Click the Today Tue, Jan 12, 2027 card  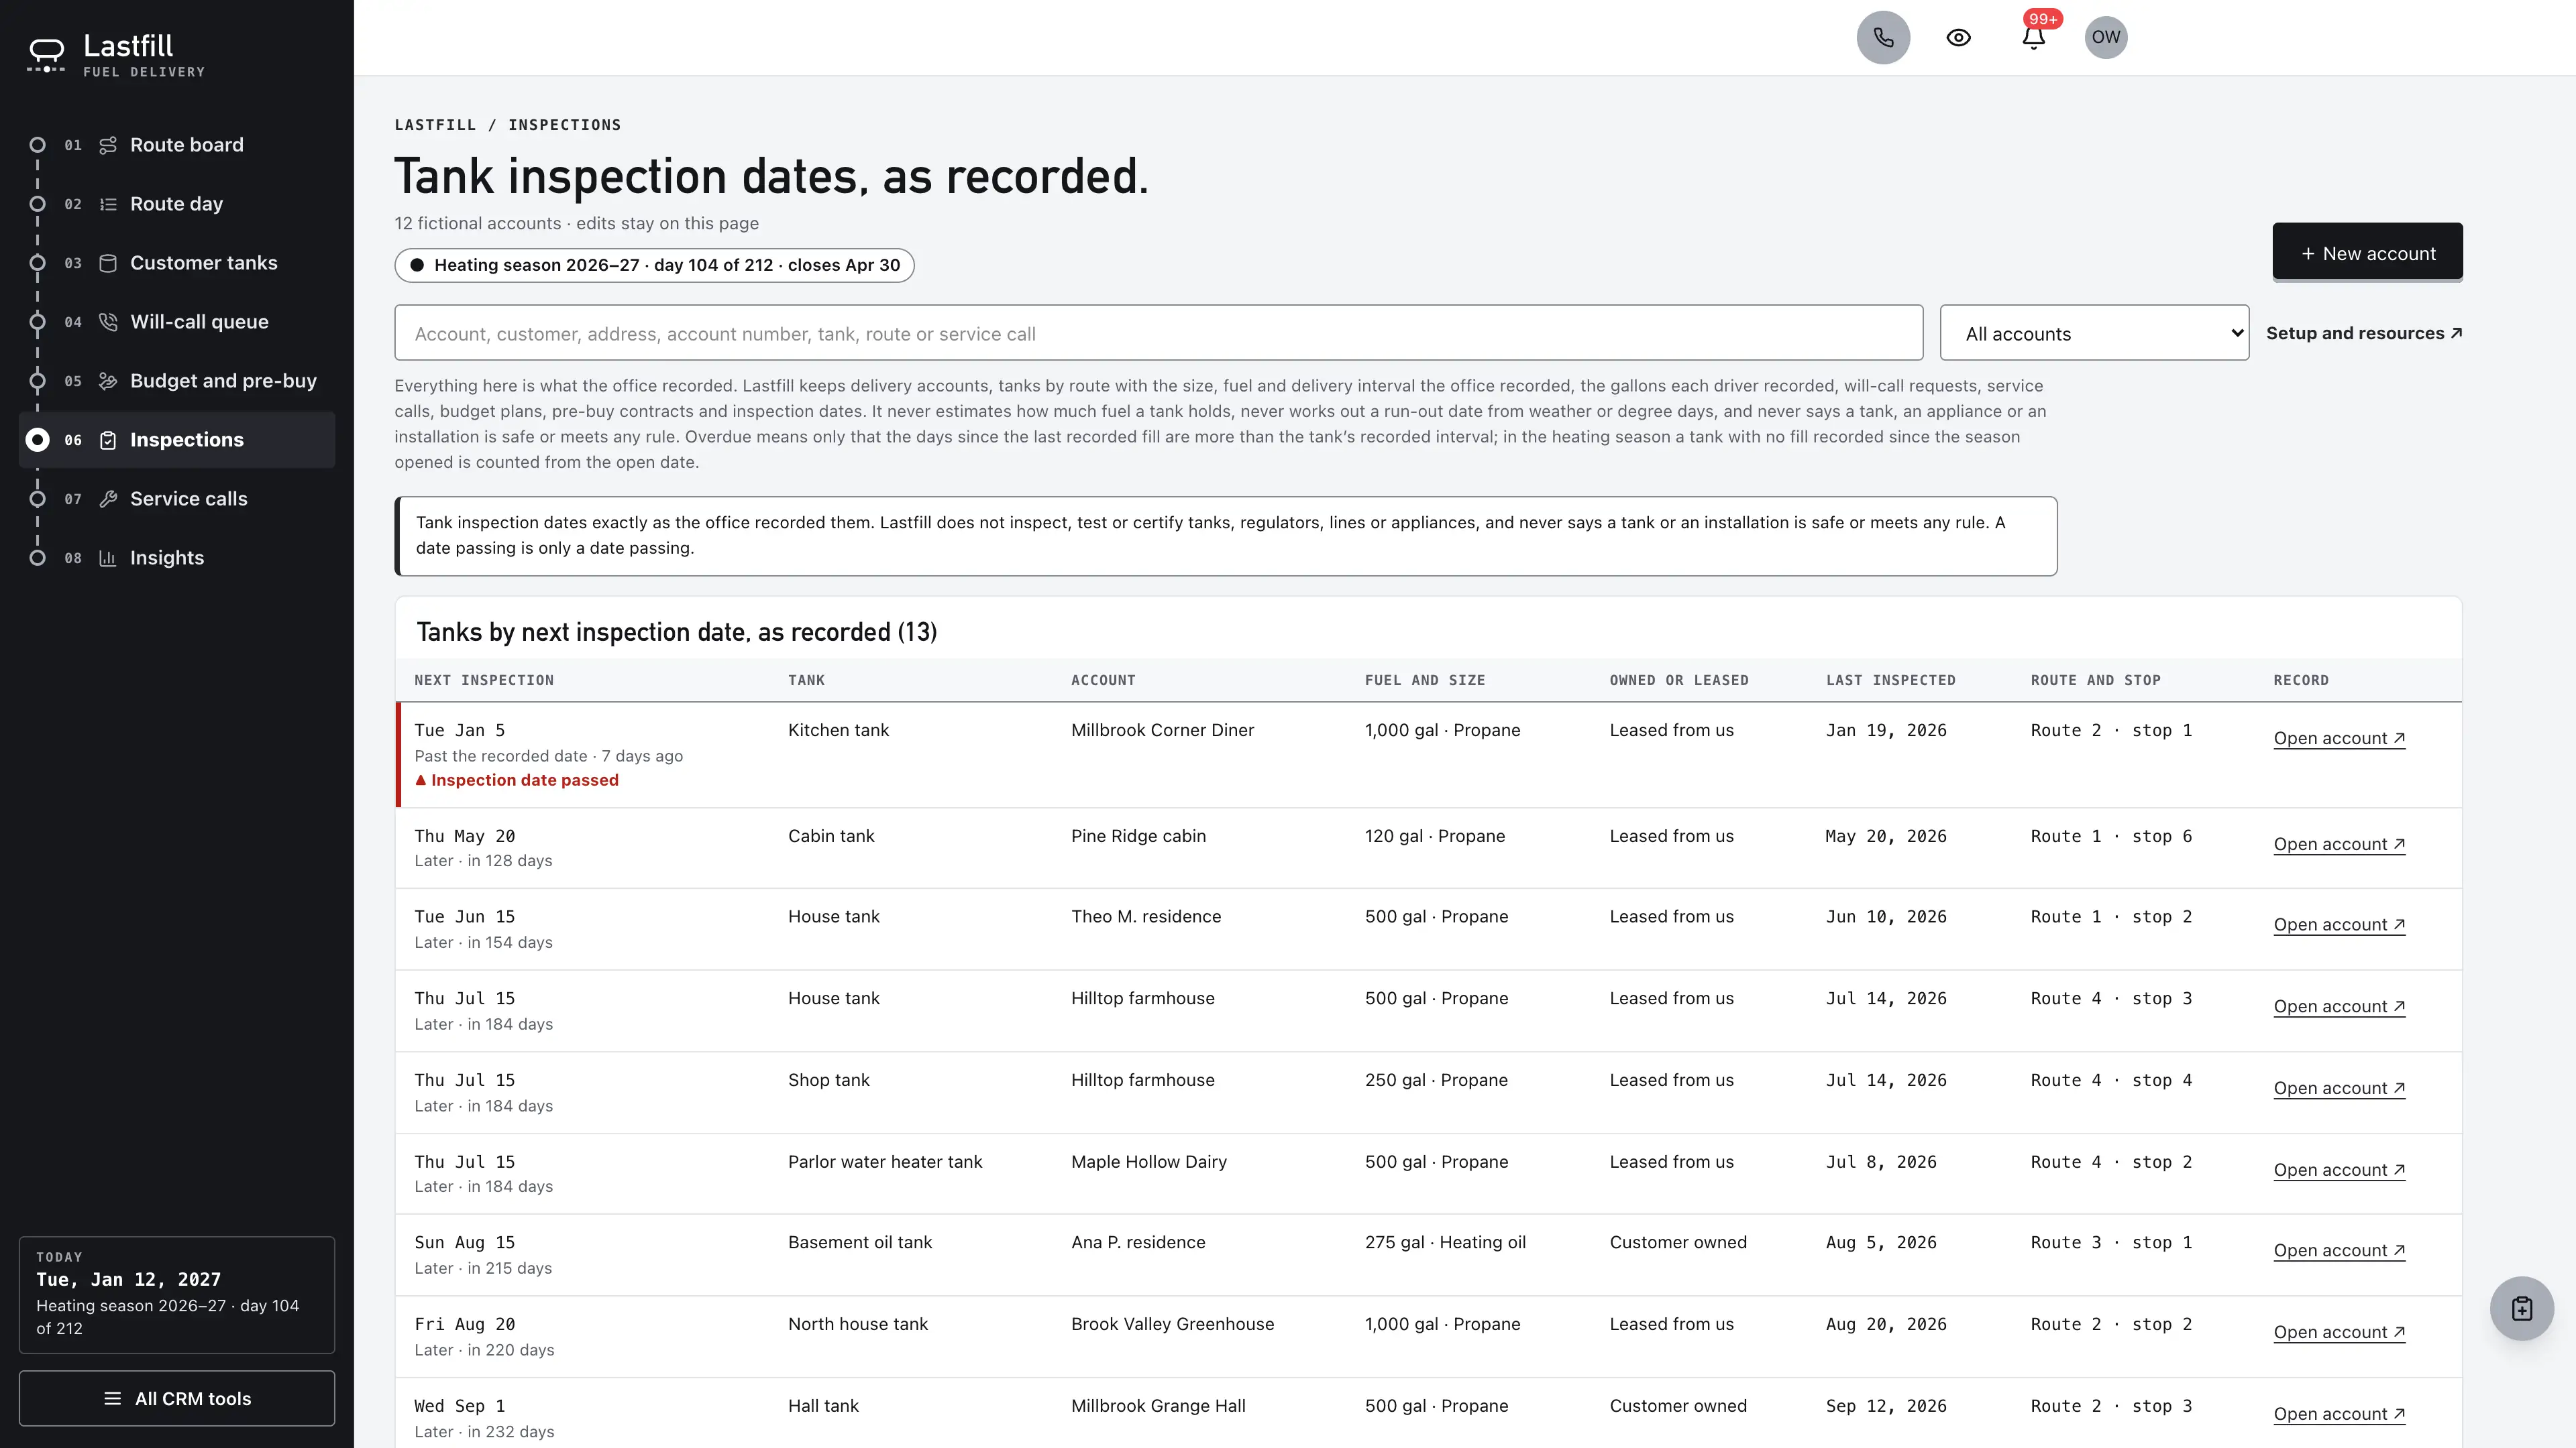pyautogui.click(x=177, y=1294)
